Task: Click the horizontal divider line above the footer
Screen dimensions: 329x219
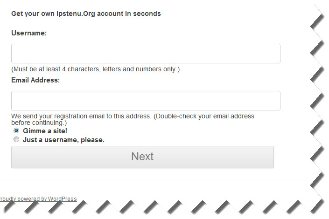Action: pos(155,182)
